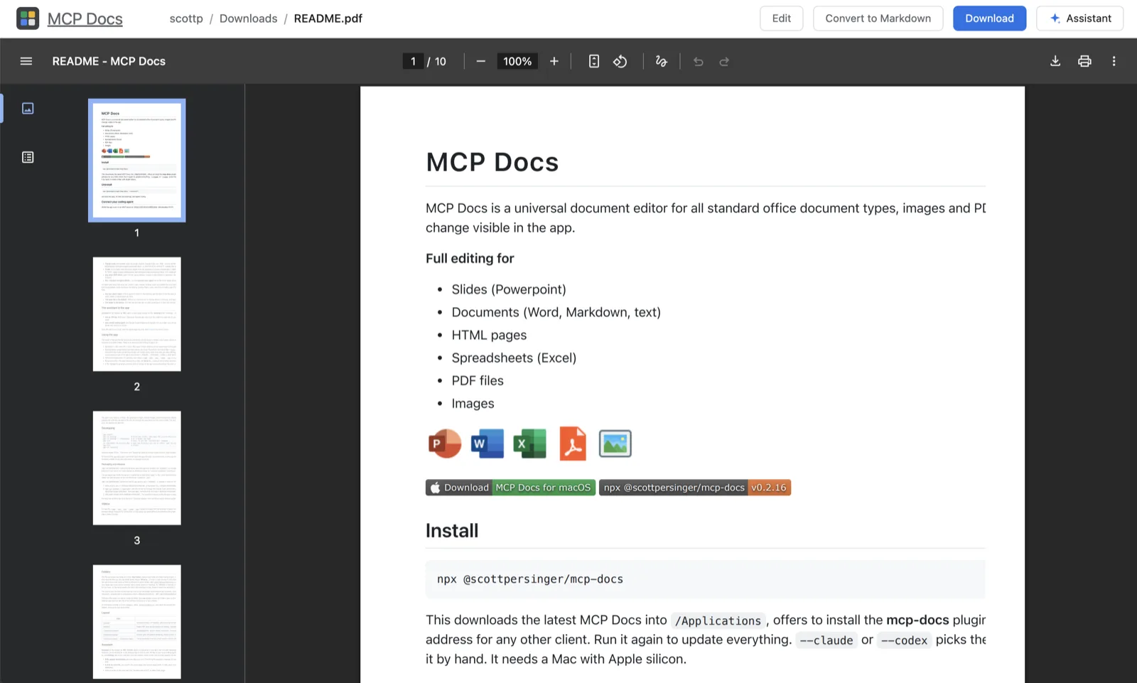Viewport: 1137px width, 683px height.
Task: Click the README.pdf breadcrumb
Action: pos(328,18)
